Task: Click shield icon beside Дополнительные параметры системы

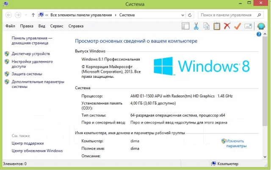Action: click(7, 82)
